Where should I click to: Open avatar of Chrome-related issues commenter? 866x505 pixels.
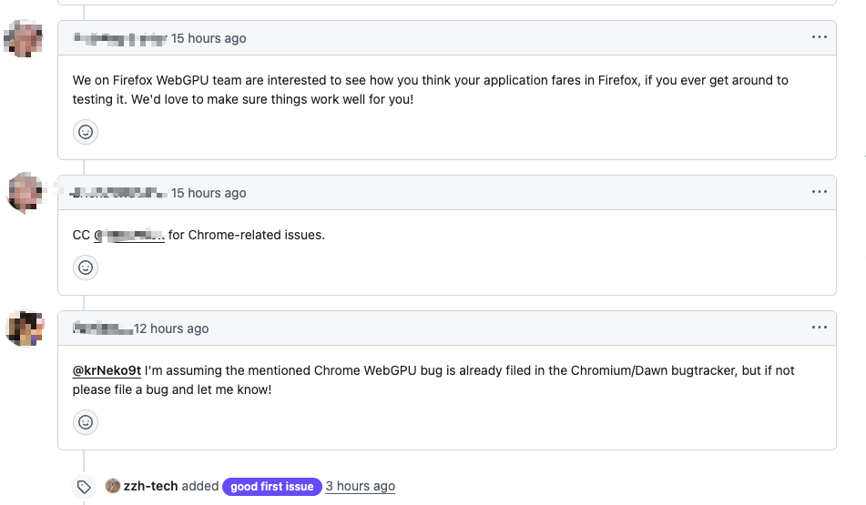tap(25, 194)
